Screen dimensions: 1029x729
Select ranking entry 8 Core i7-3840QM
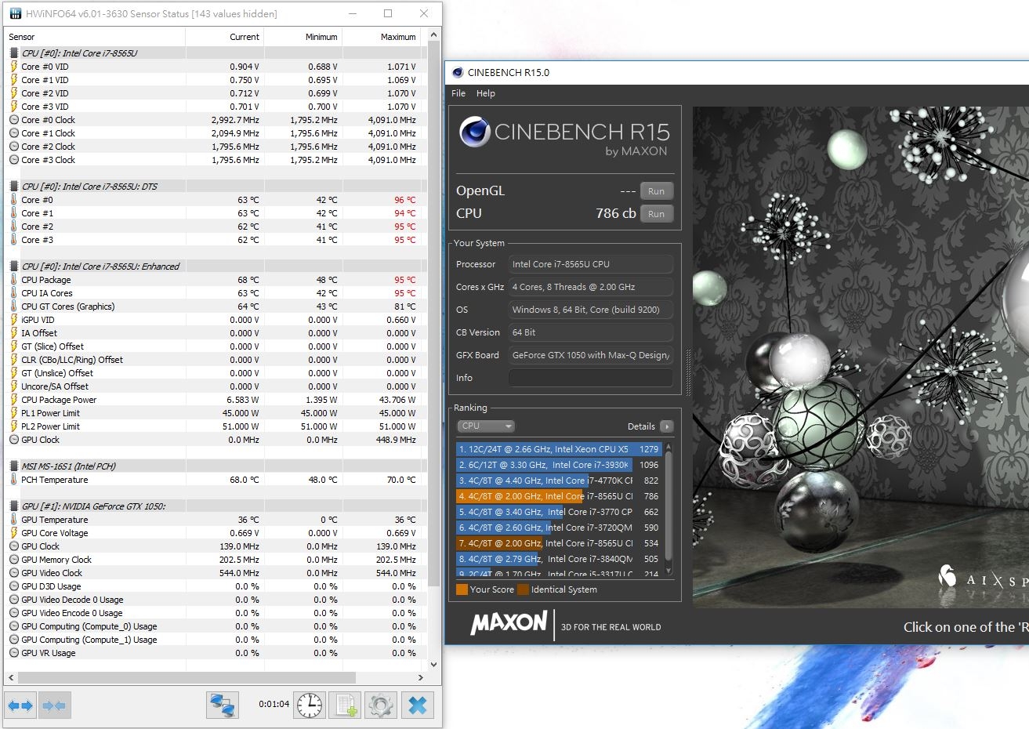(x=559, y=559)
